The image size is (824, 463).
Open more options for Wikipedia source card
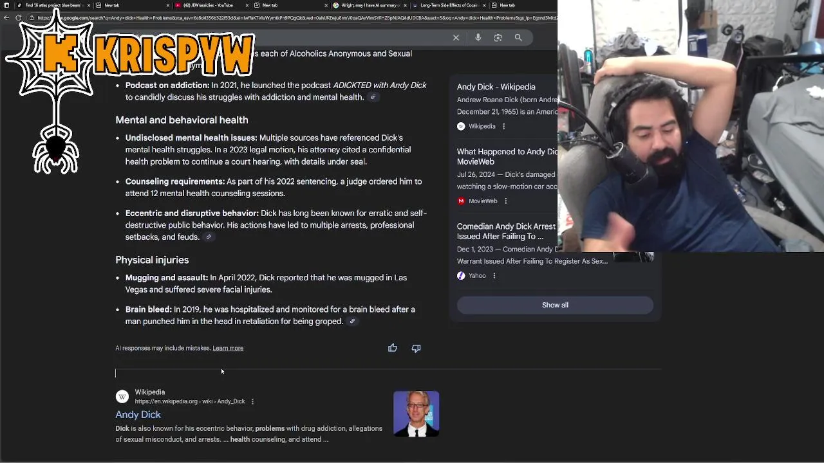(x=503, y=127)
